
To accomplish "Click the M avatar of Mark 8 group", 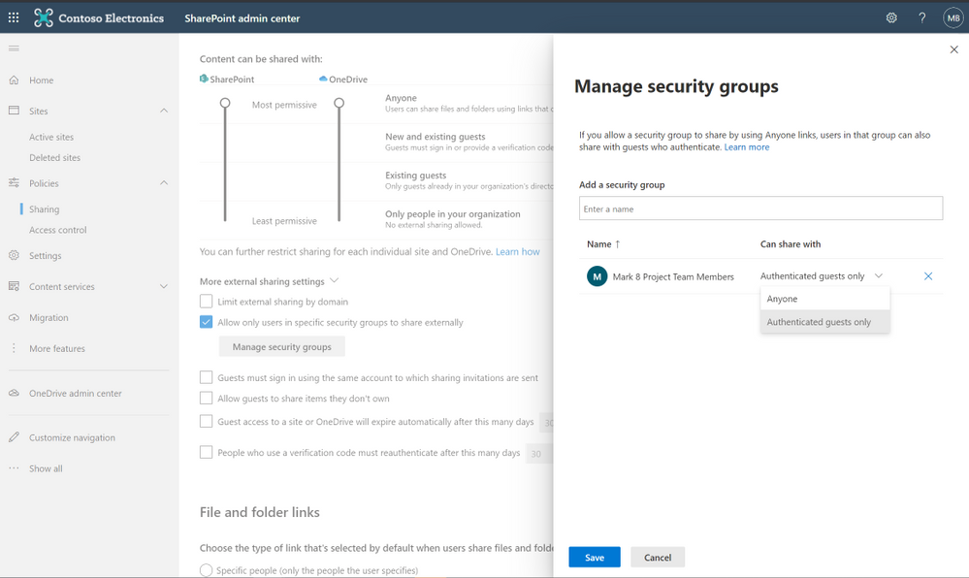I will [597, 276].
